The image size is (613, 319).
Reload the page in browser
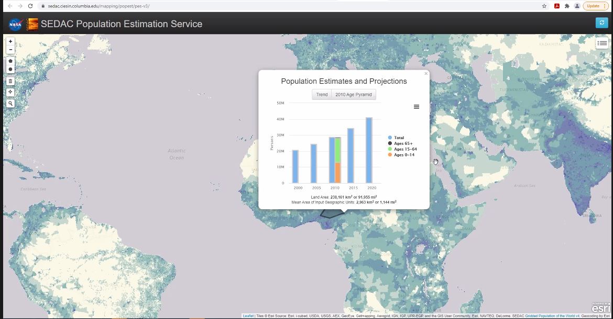click(x=30, y=6)
